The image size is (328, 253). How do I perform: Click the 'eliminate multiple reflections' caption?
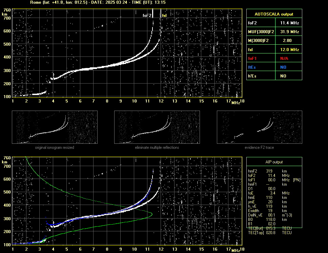click(x=157, y=147)
